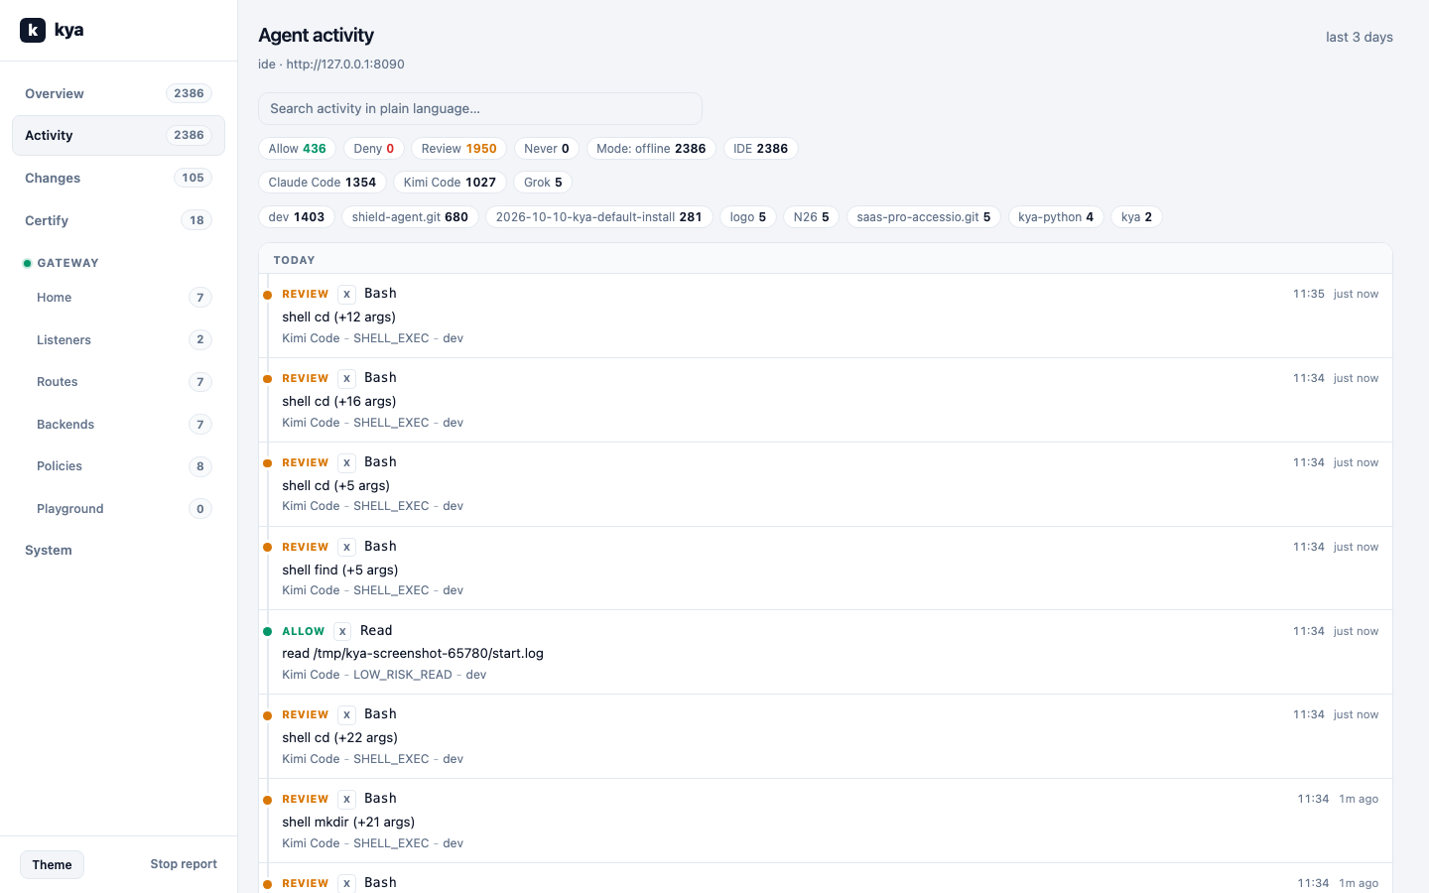
Task: Click x icon on the Read start.log row
Action: point(342,631)
